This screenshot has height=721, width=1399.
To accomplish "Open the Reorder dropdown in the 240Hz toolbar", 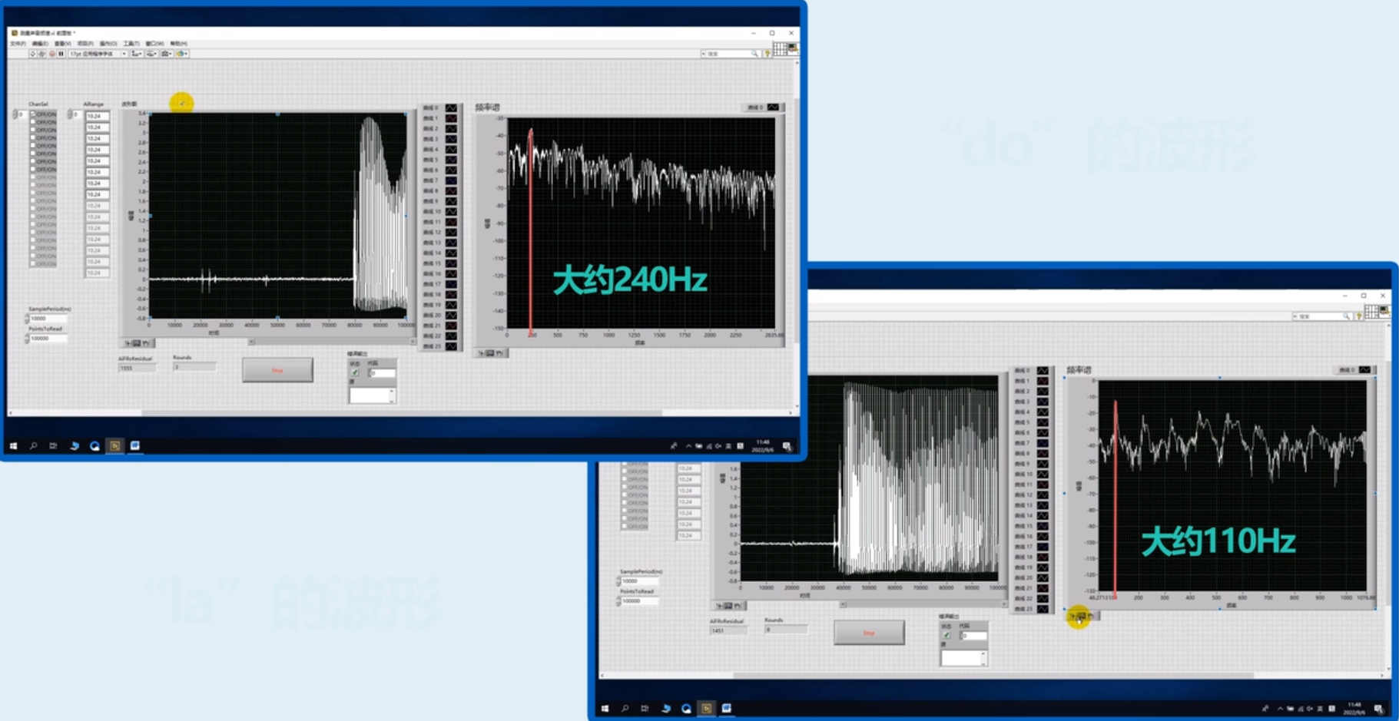I will pyautogui.click(x=181, y=54).
